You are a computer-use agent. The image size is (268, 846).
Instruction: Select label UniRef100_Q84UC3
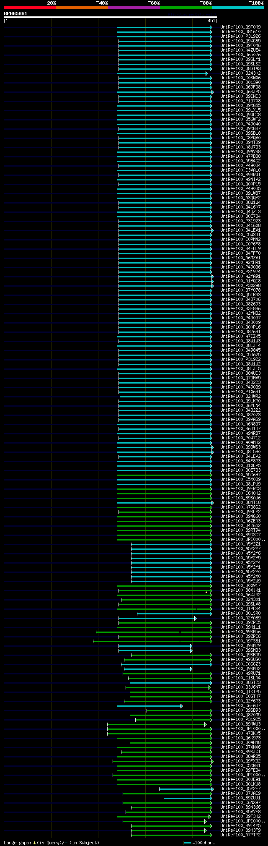(240, 373)
